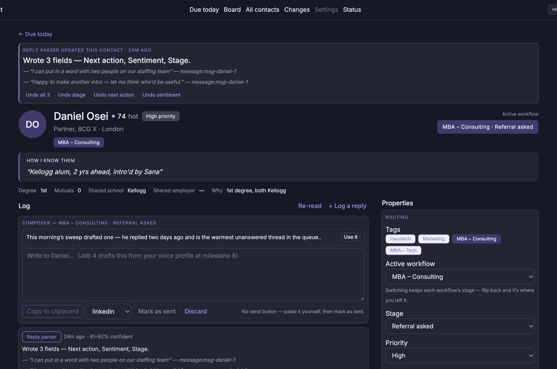Click Mark as sent button
Image resolution: width=557 pixels, height=369 pixels.
coord(157,311)
